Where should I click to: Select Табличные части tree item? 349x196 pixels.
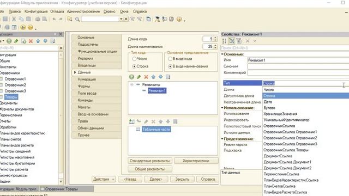click(x=157, y=130)
